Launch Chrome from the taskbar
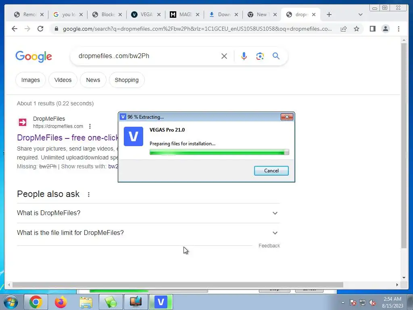Image resolution: width=413 pixels, height=310 pixels. click(36, 302)
